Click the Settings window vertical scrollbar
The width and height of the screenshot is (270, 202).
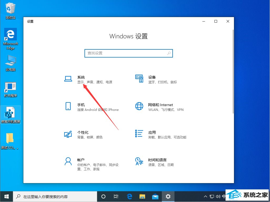233,71
